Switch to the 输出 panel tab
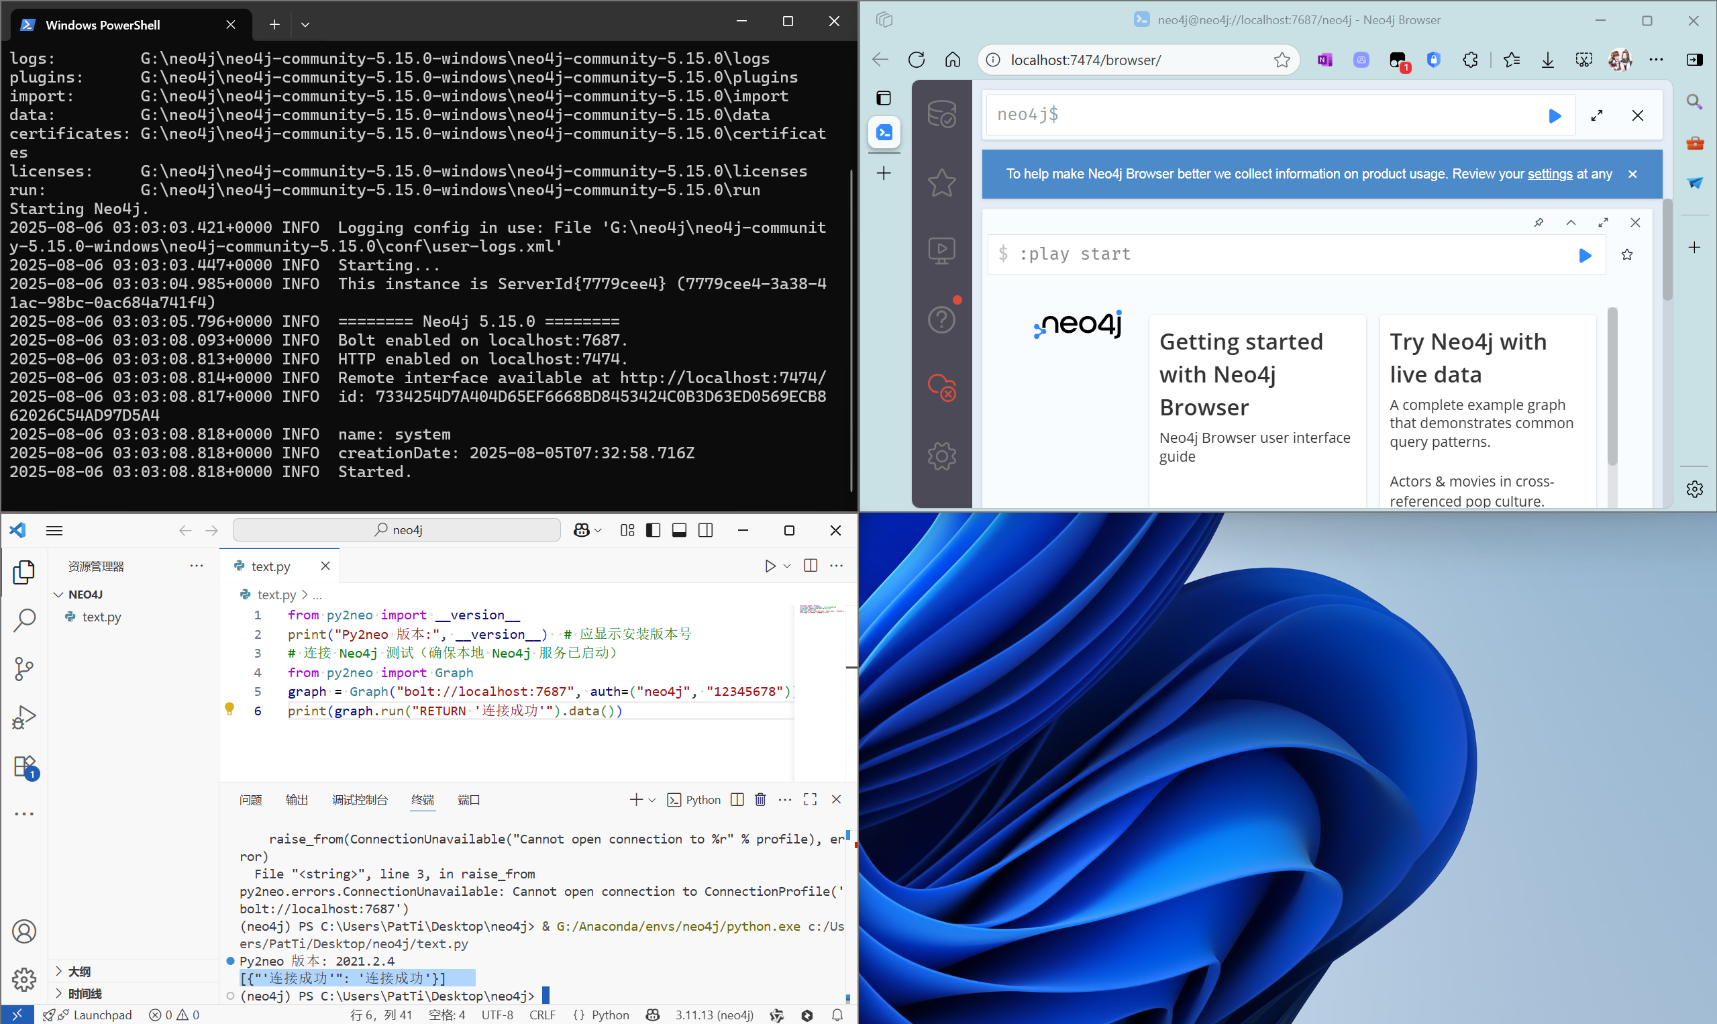The height and width of the screenshot is (1024, 1717). point(297,800)
